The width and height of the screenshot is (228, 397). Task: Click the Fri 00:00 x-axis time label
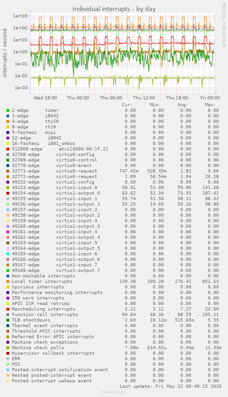click(x=210, y=98)
